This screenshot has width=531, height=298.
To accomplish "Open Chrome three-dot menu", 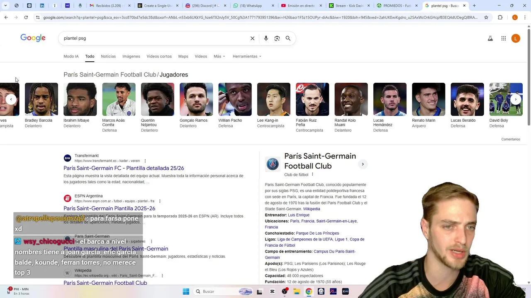I will point(525,17).
